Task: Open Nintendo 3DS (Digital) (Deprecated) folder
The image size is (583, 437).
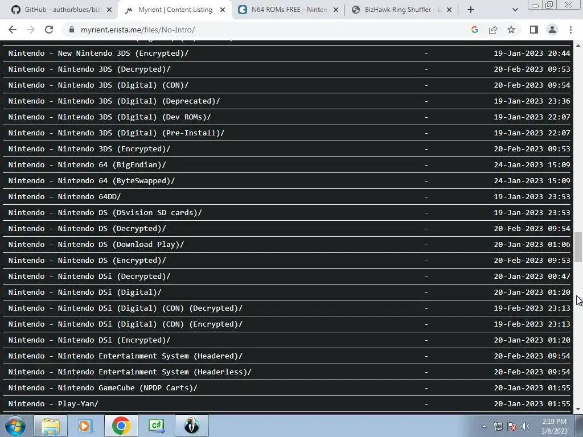Action: 114,101
